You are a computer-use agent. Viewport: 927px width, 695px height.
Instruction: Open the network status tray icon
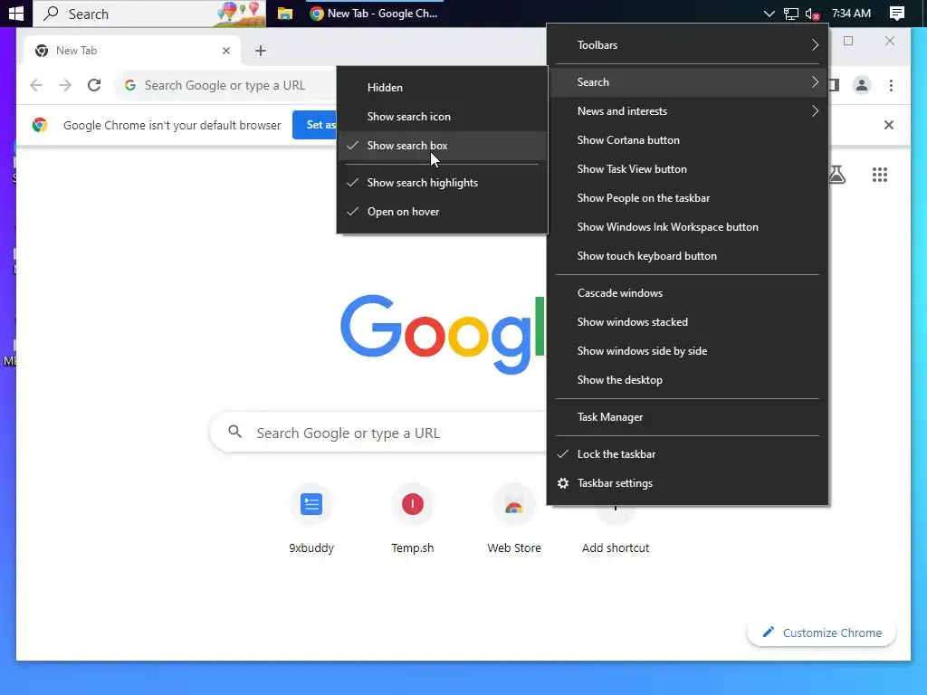click(790, 14)
